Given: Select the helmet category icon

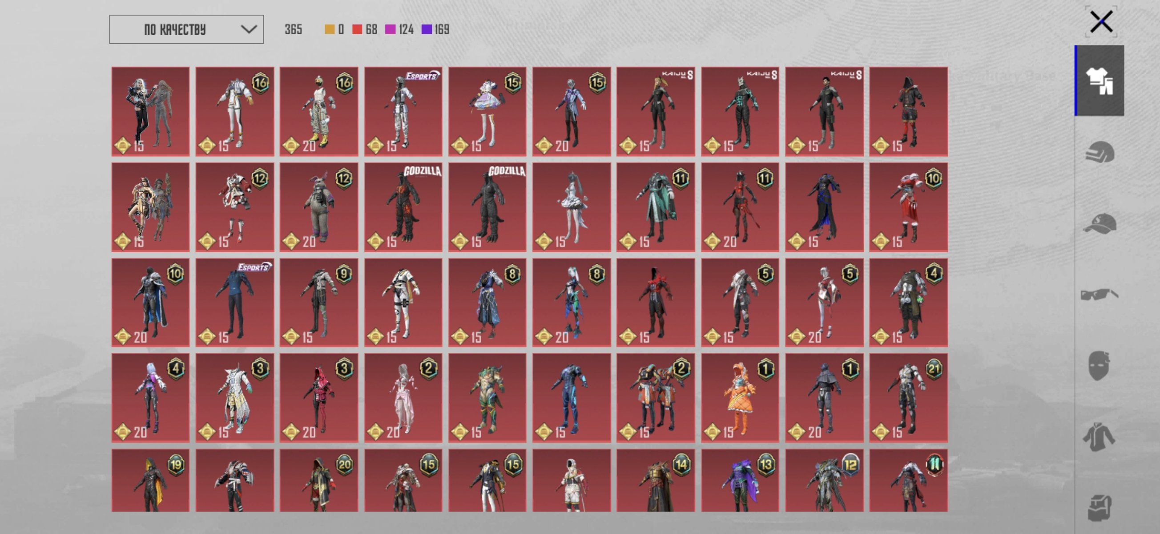Looking at the screenshot, I should click(x=1099, y=152).
